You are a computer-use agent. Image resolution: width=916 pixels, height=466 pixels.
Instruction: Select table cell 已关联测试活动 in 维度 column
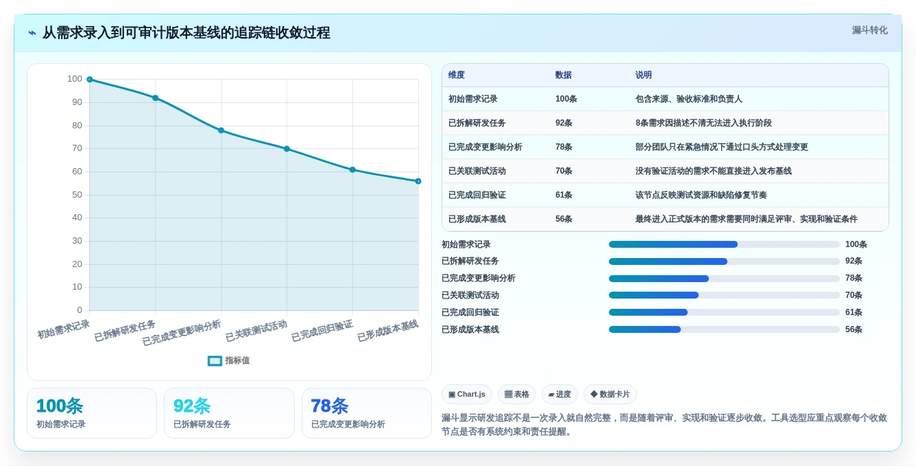coord(496,171)
